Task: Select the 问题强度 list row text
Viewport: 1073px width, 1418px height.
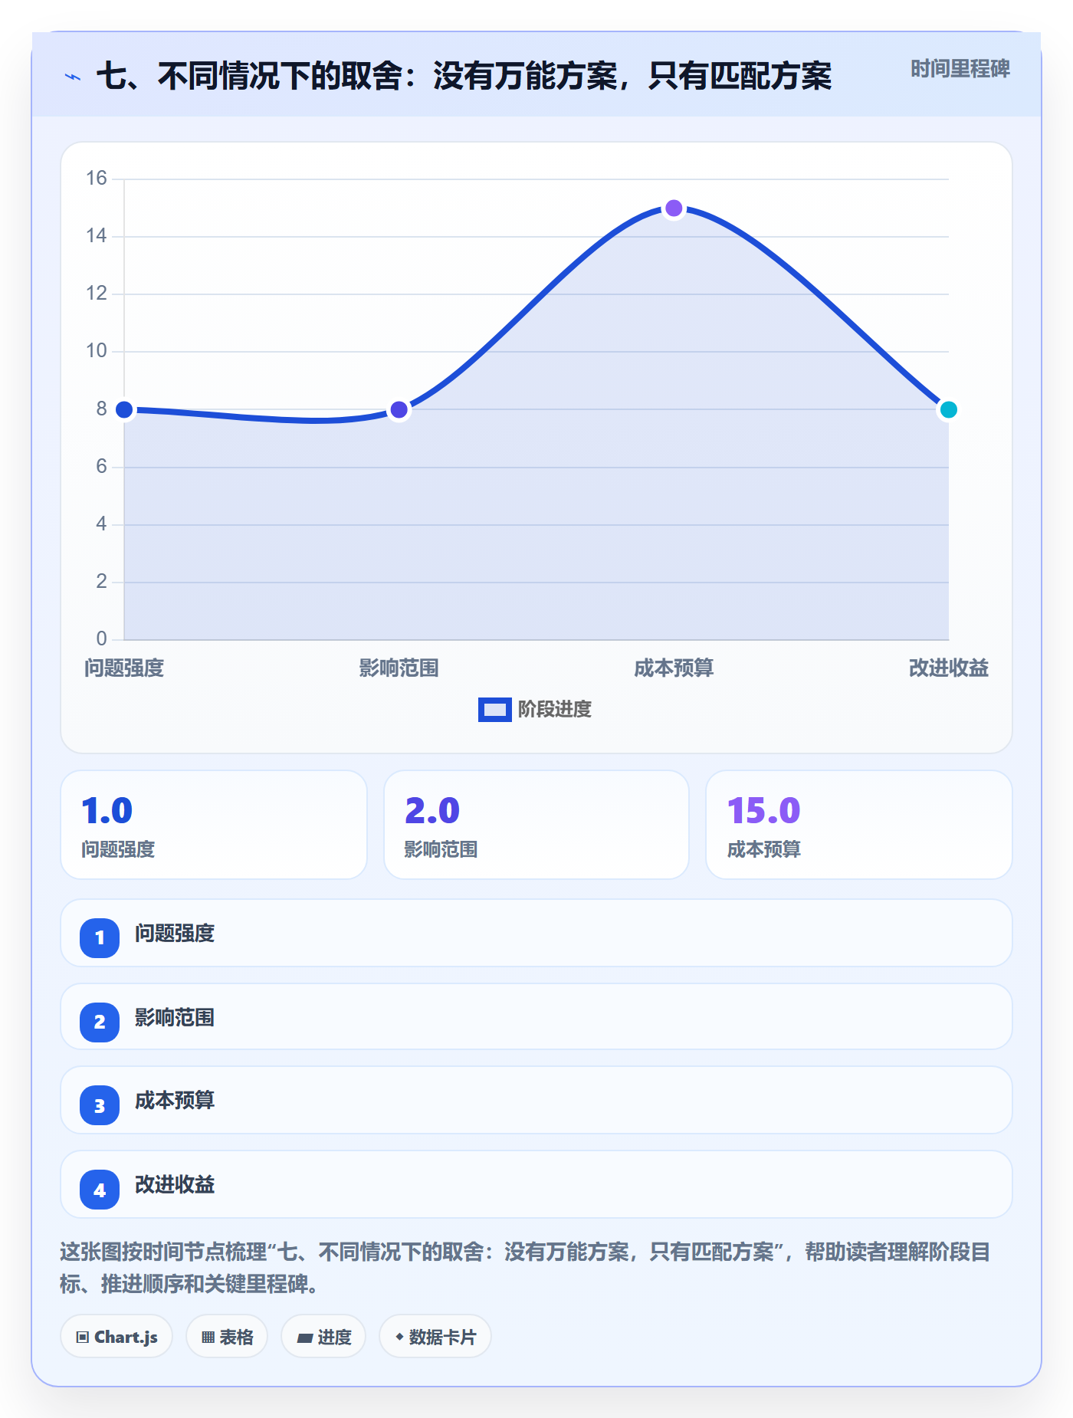Action: tap(175, 934)
